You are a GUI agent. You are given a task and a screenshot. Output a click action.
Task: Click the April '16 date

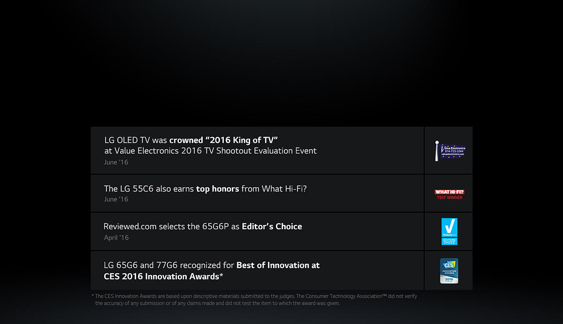click(116, 238)
